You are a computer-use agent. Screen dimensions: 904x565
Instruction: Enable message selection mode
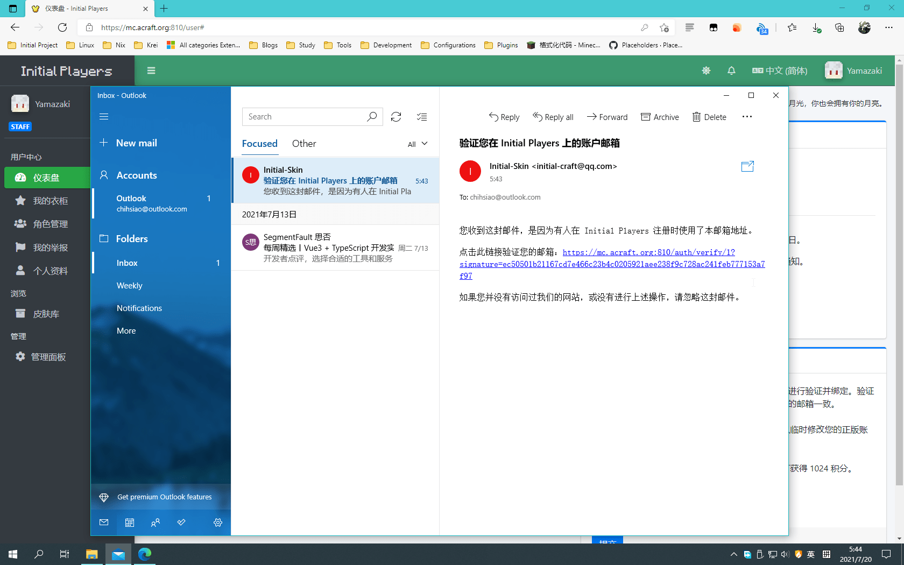[421, 116]
